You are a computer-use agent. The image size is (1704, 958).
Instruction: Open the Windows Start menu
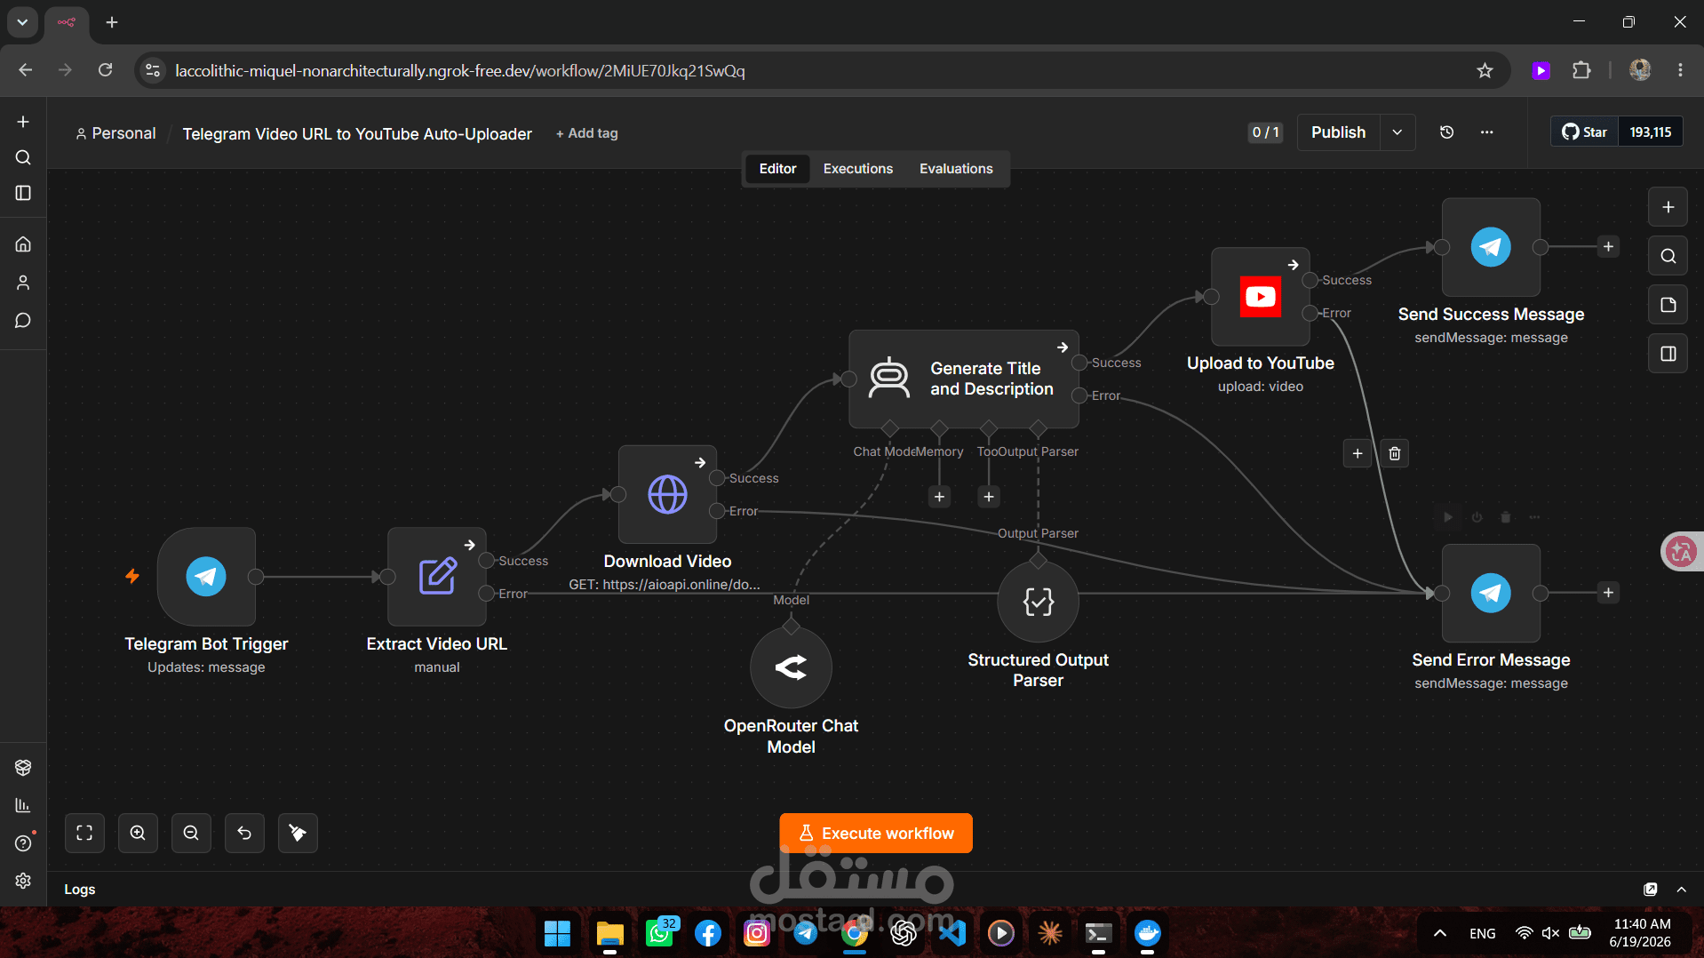[557, 933]
